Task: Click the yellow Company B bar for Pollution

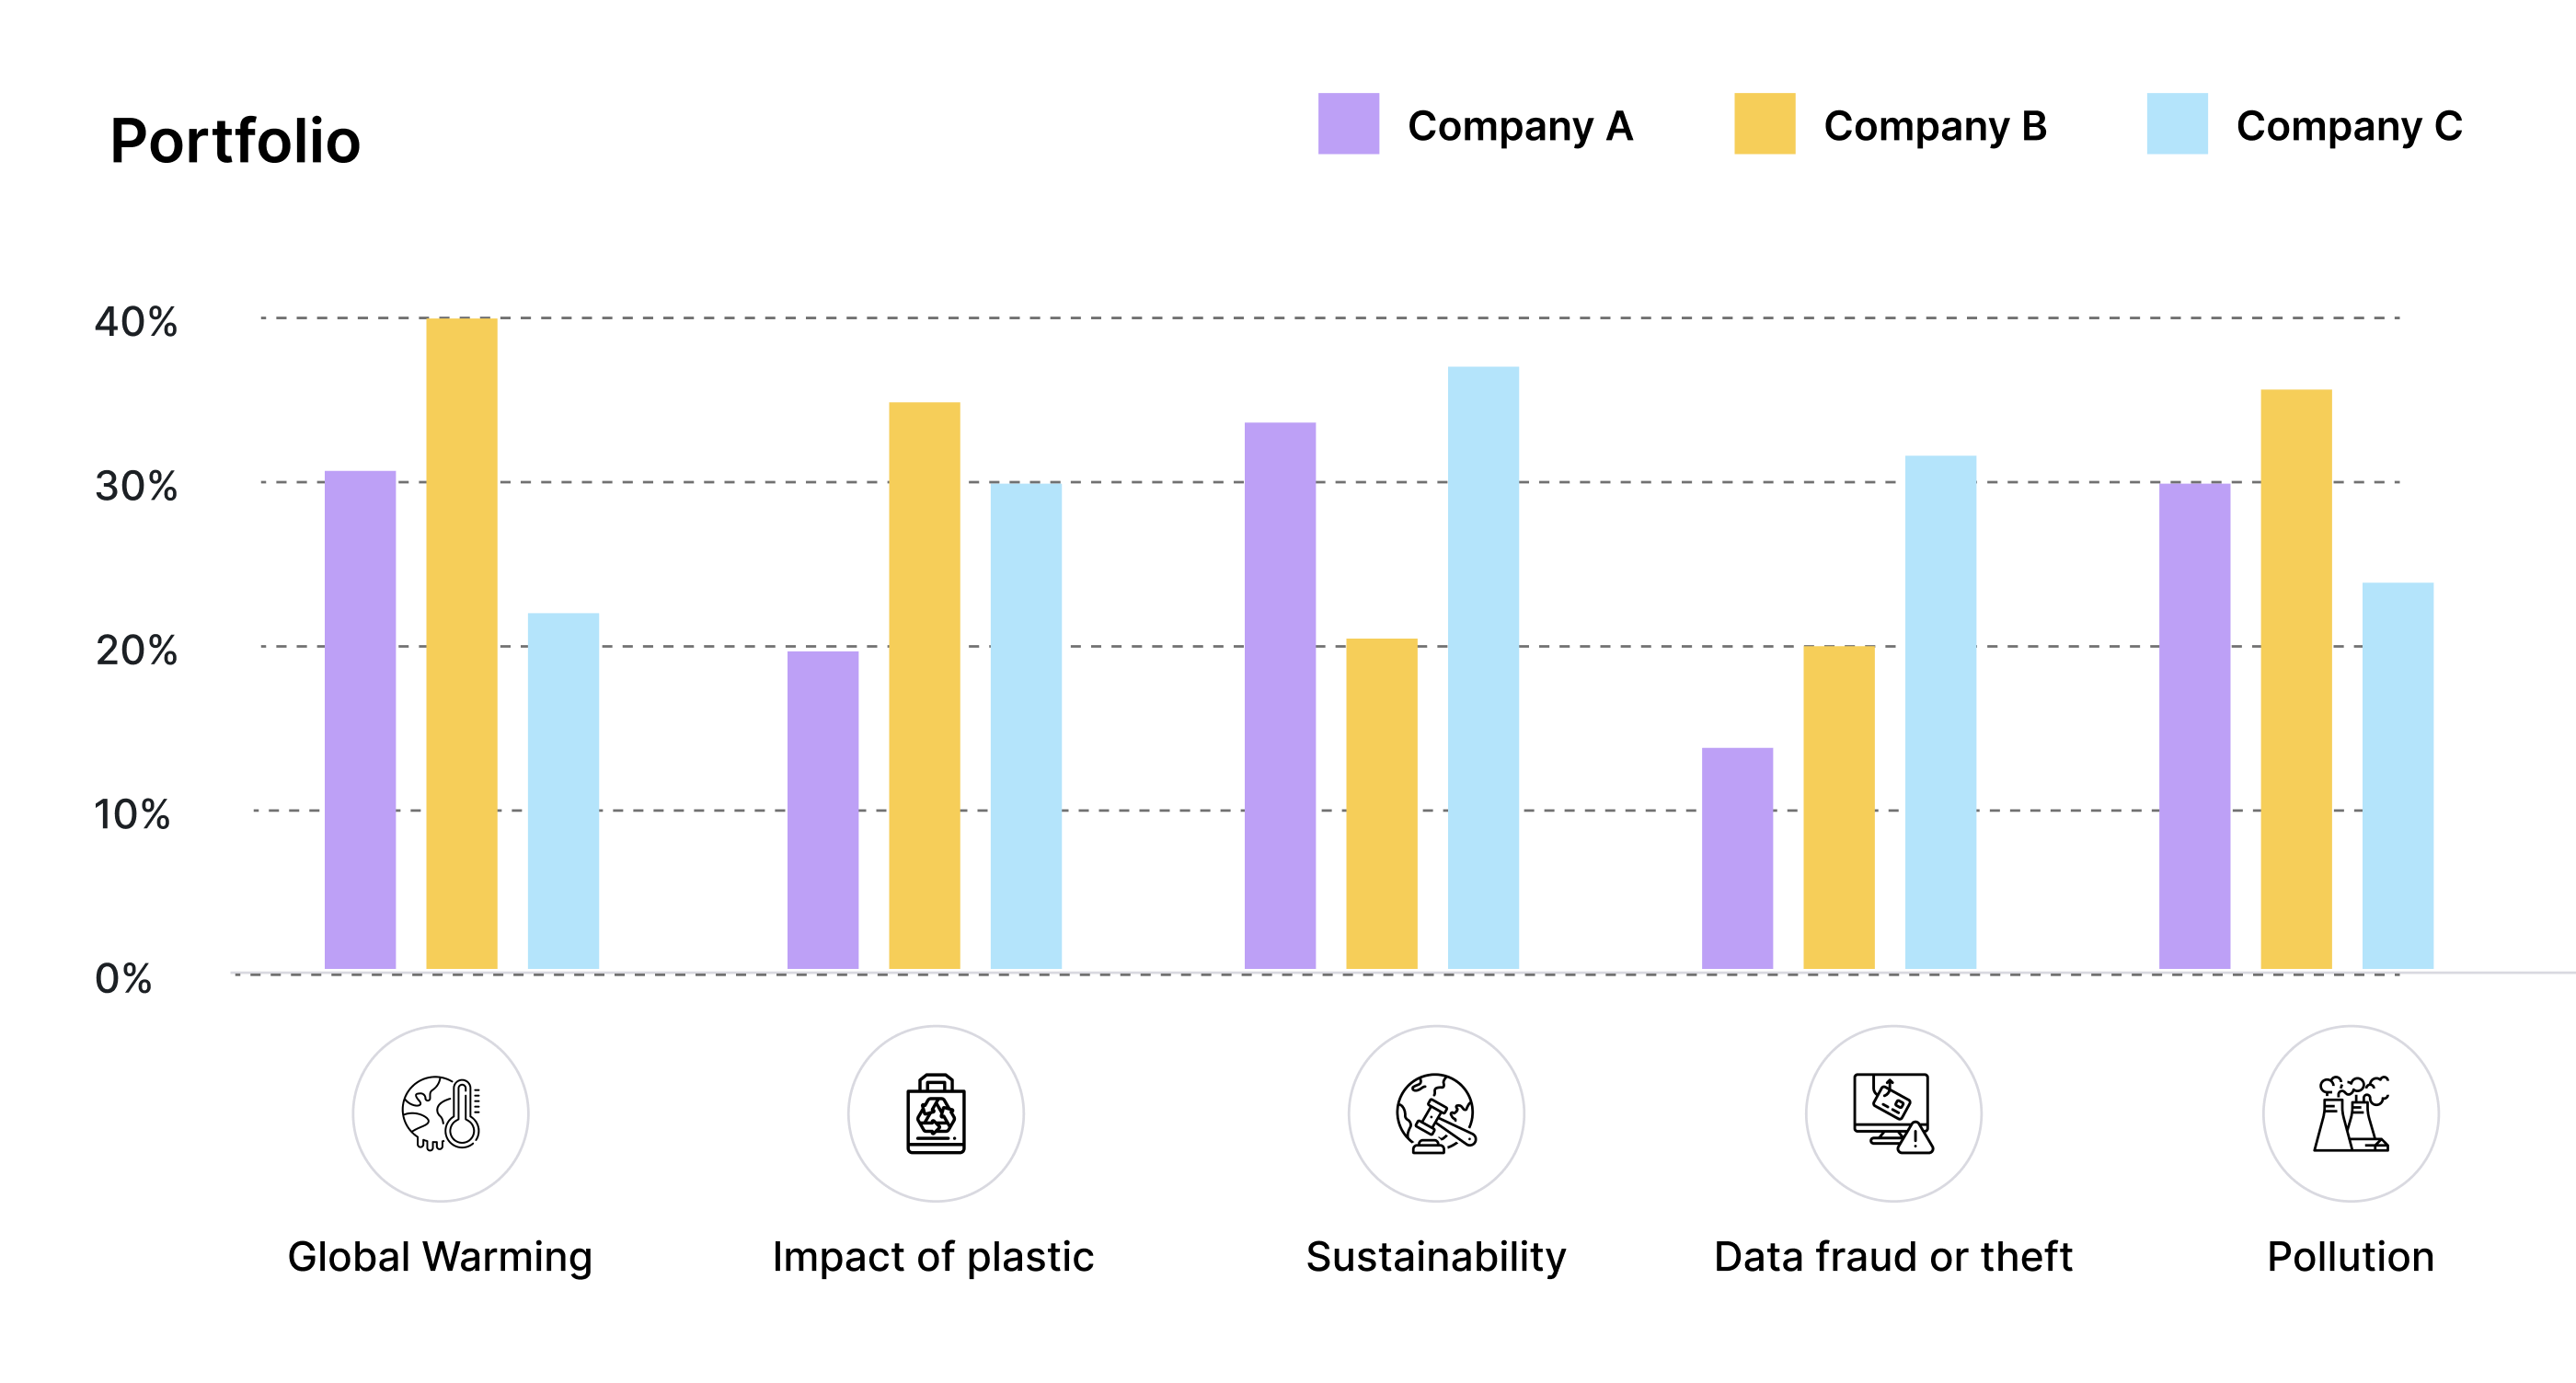Action: pyautogui.click(x=2296, y=680)
